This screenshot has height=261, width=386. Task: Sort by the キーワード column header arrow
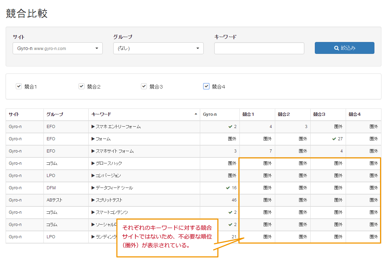pos(196,114)
